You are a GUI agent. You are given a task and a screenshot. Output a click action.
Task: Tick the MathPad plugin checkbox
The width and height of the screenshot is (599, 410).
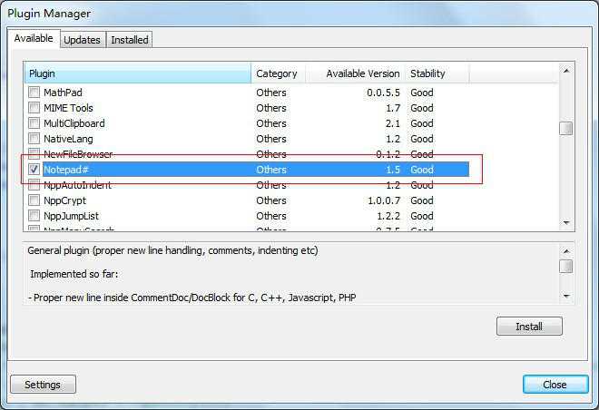pos(34,93)
